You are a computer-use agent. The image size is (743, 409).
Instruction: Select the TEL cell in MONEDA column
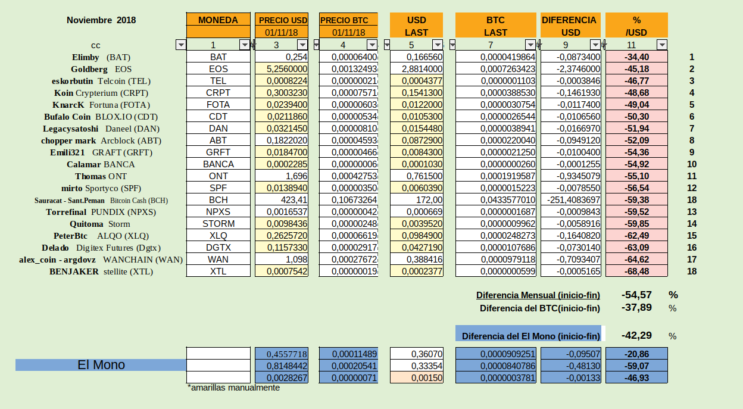coord(218,80)
